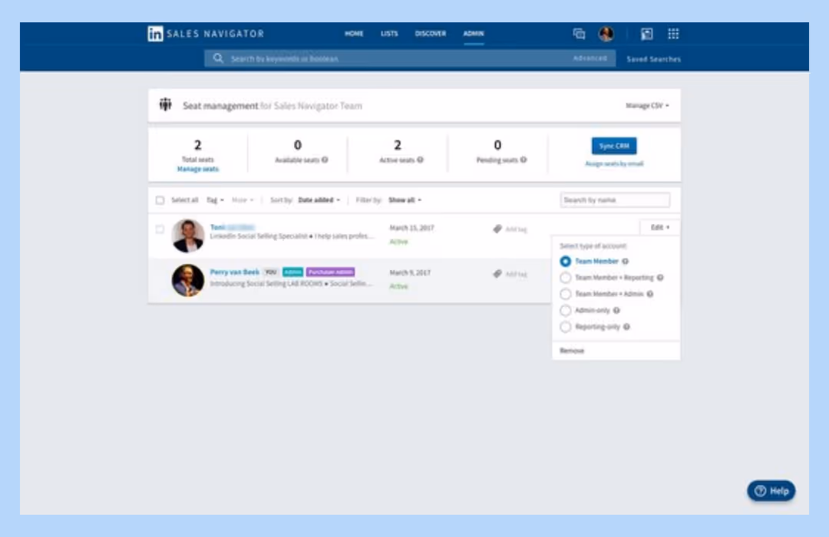Click the info icon next to Reporting-only
The width and height of the screenshot is (829, 537).
coord(626,327)
